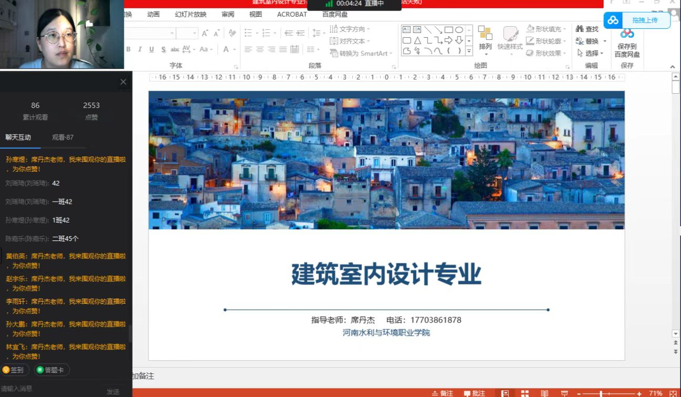The height and width of the screenshot is (397, 681).
Task: Switch to slide sorter view in status bar
Action: (525, 393)
